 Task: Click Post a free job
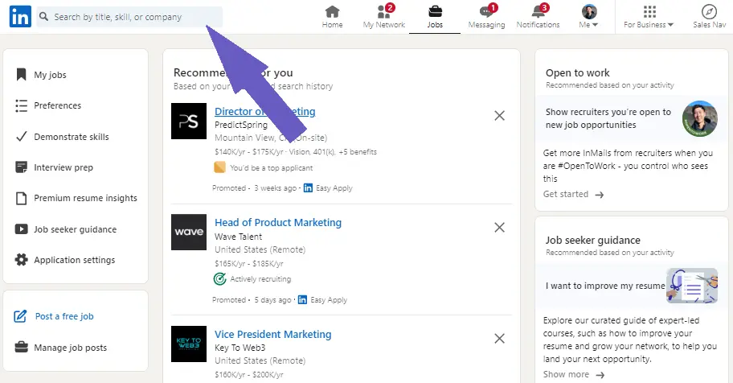pos(54,316)
